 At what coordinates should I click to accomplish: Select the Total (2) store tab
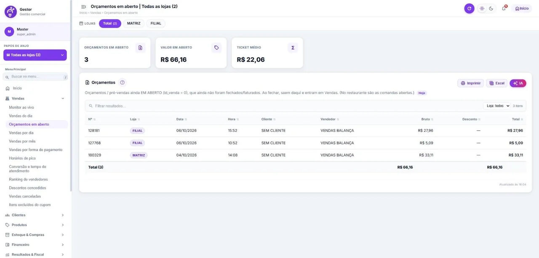click(x=110, y=24)
